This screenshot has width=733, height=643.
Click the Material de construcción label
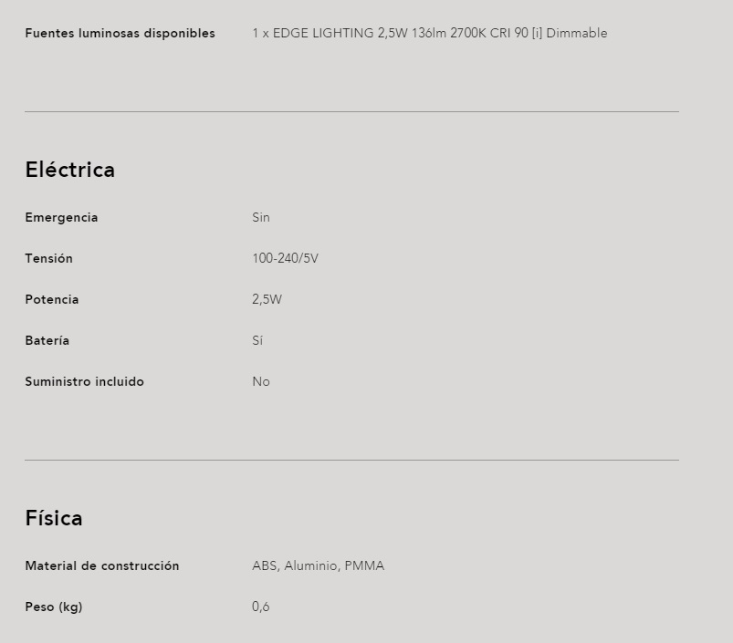102,566
